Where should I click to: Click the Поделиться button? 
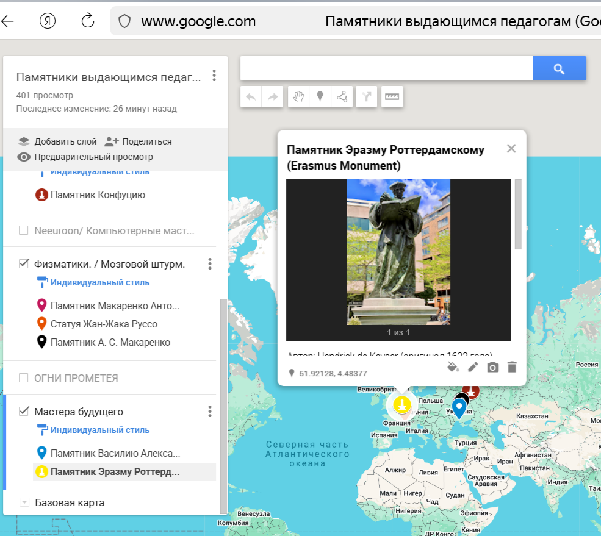point(139,141)
